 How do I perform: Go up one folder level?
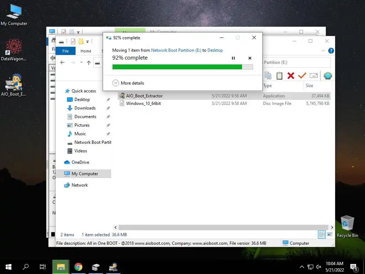(89, 62)
